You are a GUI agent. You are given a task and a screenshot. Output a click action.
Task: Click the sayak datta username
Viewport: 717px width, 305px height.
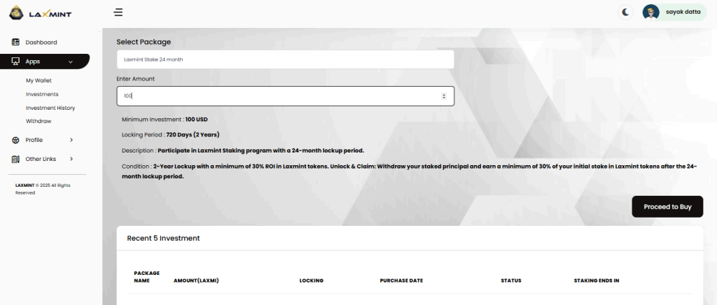point(681,12)
